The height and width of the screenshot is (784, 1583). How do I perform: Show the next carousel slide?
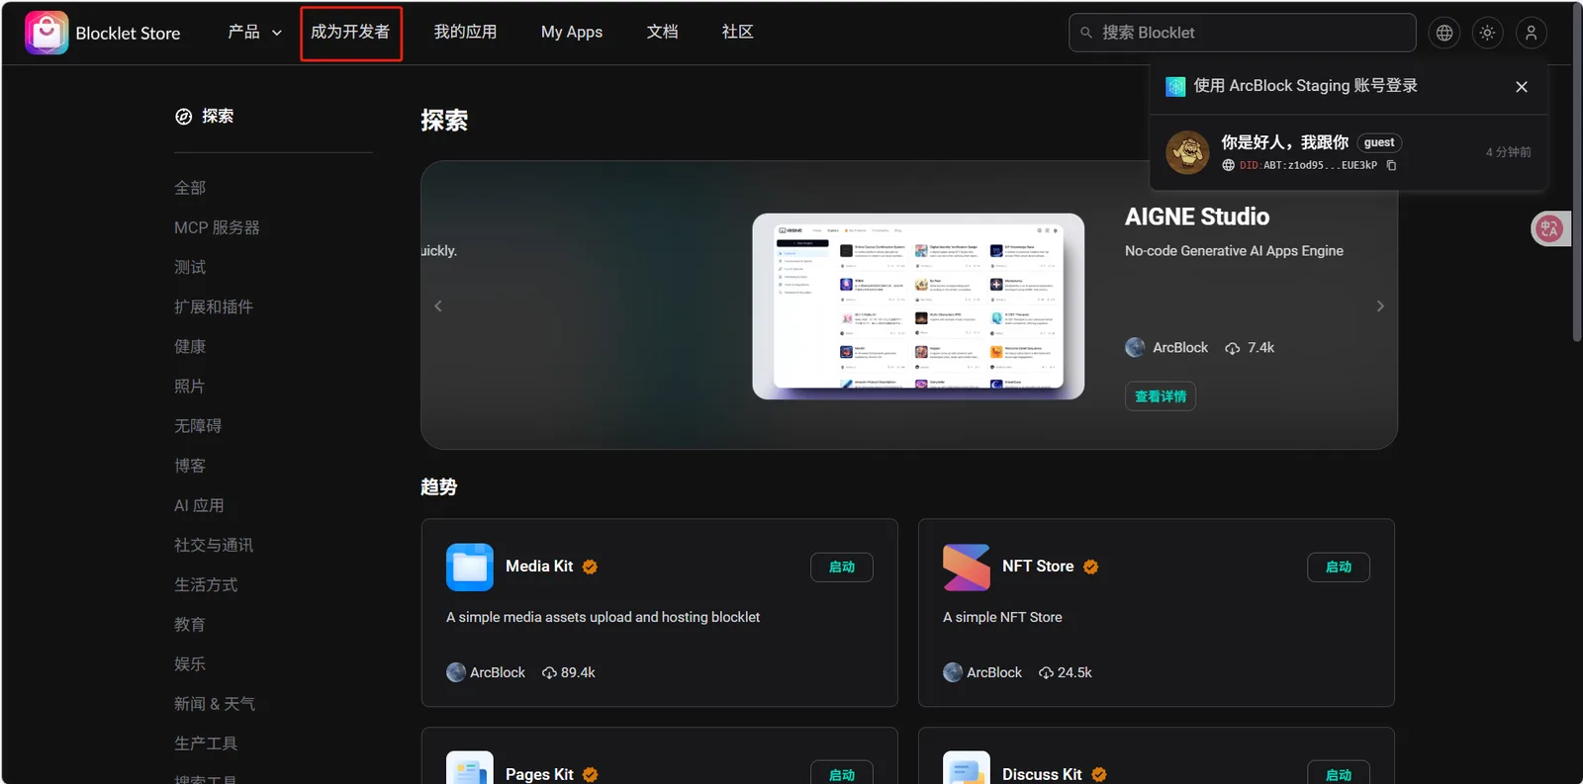pyautogui.click(x=1380, y=305)
